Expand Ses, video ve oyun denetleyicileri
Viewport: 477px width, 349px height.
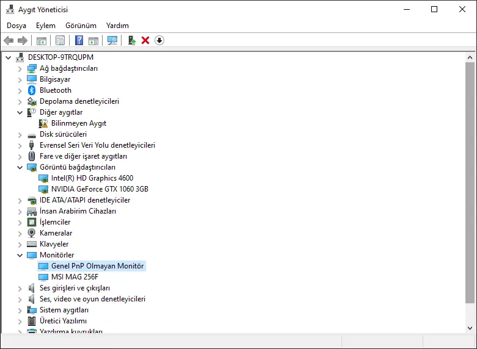click(x=20, y=300)
